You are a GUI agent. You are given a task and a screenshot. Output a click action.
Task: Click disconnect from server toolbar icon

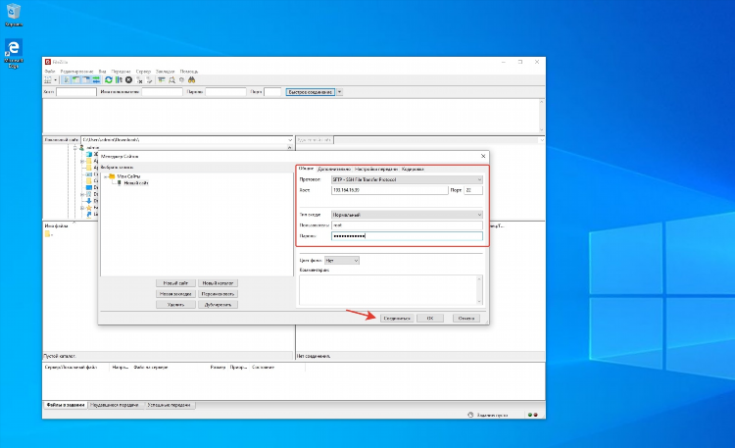[139, 80]
